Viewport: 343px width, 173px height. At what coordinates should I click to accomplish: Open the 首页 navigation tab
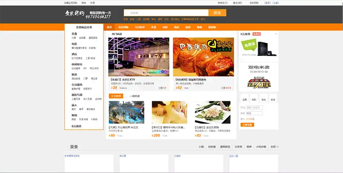110,27
